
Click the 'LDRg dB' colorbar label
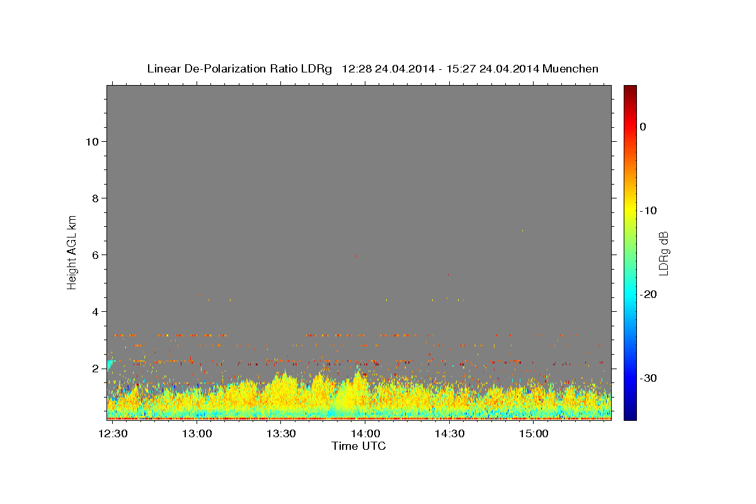[x=663, y=253]
